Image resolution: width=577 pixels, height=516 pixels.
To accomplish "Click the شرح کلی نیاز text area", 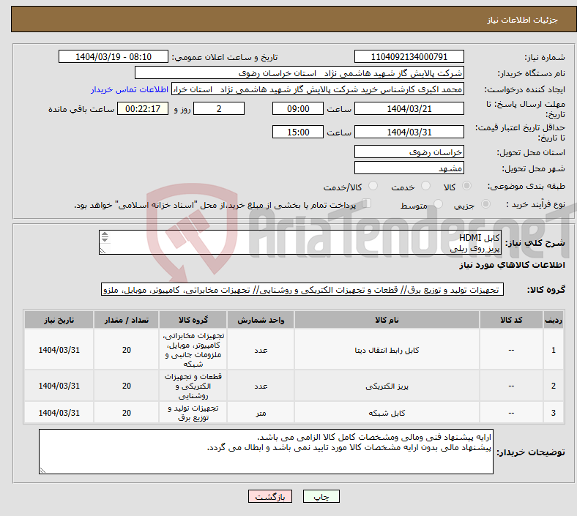I will click(x=300, y=242).
